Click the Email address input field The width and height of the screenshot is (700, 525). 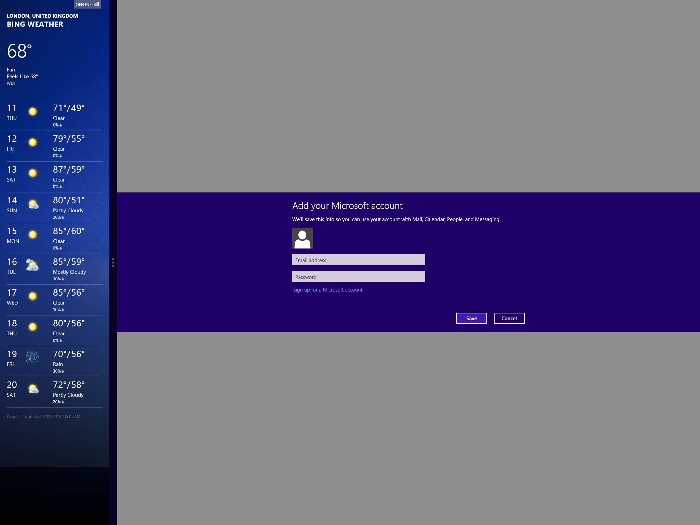pyautogui.click(x=359, y=260)
